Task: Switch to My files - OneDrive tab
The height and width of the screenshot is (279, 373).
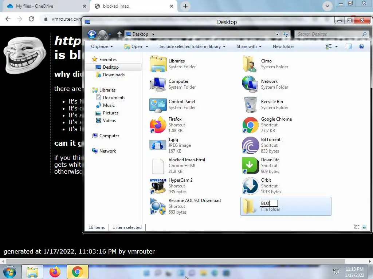Action: [46, 6]
